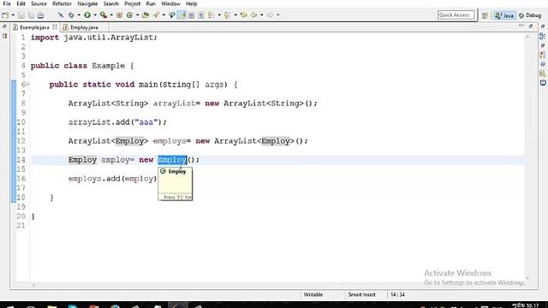
Task: Expand the Back history dropdown arrow
Action: (x=262, y=15)
